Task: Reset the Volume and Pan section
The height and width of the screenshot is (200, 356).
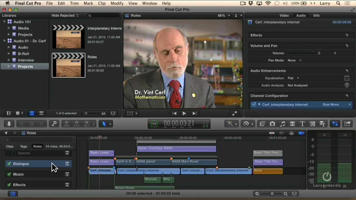Action: click(347, 46)
